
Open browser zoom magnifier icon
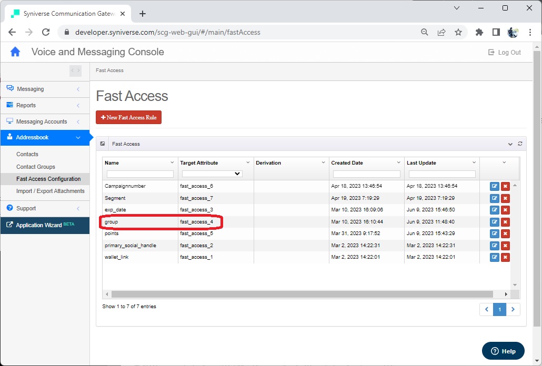425,32
